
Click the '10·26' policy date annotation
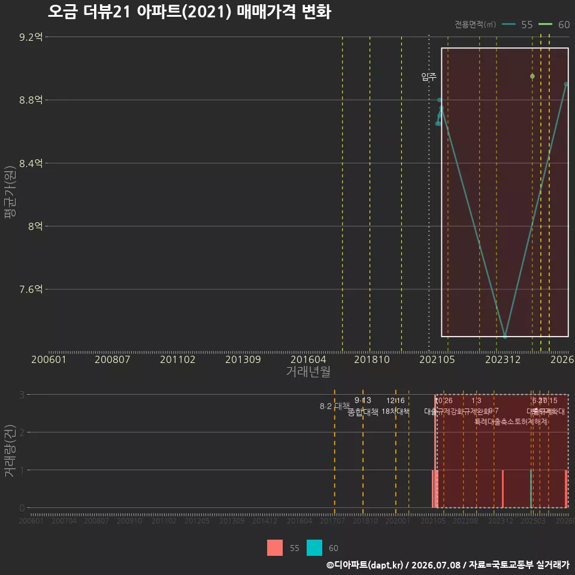click(444, 401)
